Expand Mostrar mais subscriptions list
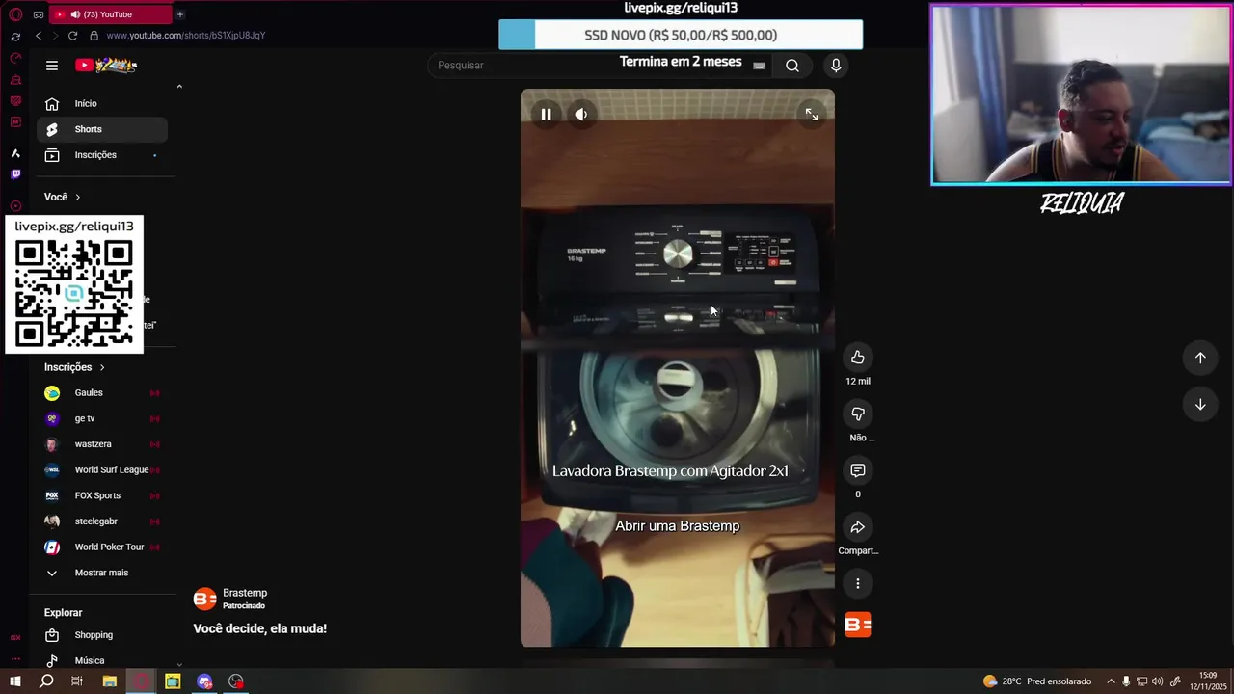The image size is (1234, 694). (102, 573)
